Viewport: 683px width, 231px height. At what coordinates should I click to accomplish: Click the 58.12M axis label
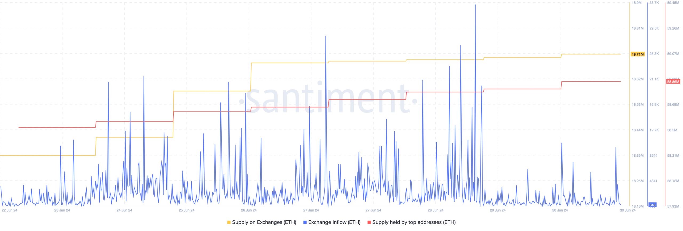(x=673, y=181)
